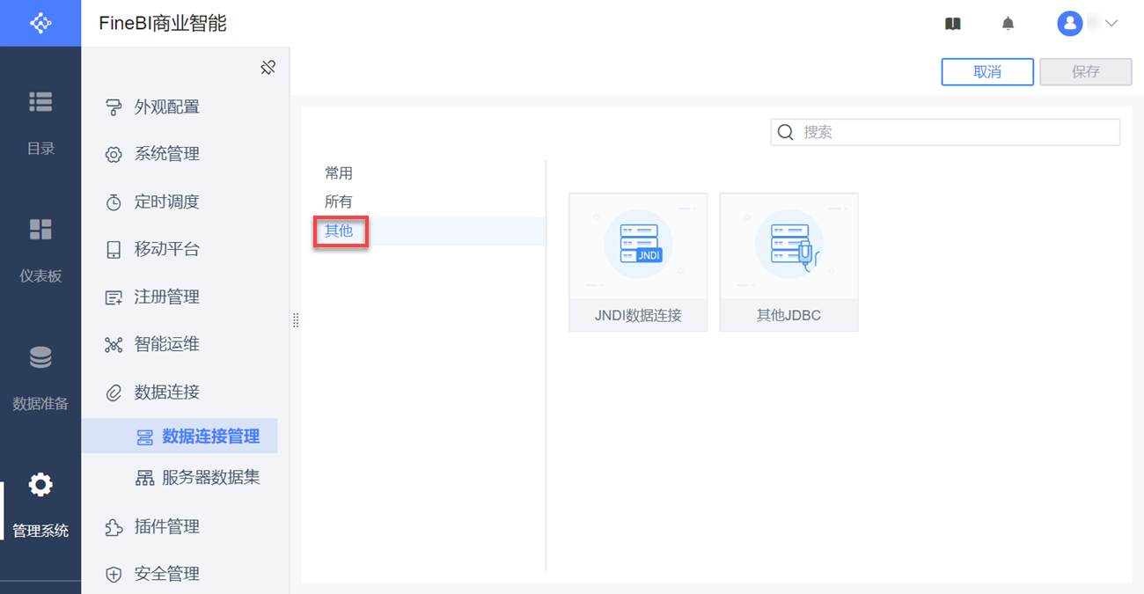Click the FineBI logo icon
1144x594 pixels.
[x=40, y=23]
